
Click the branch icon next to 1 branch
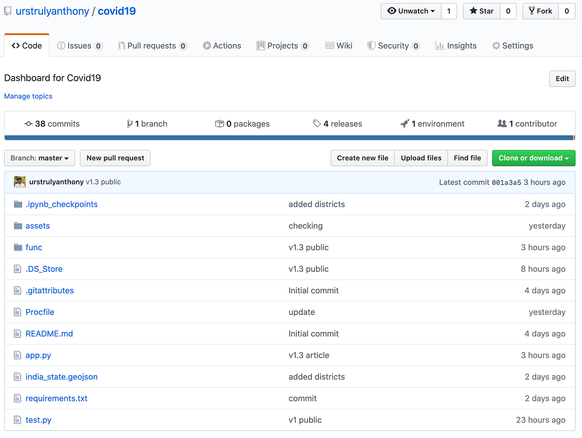[x=131, y=123]
